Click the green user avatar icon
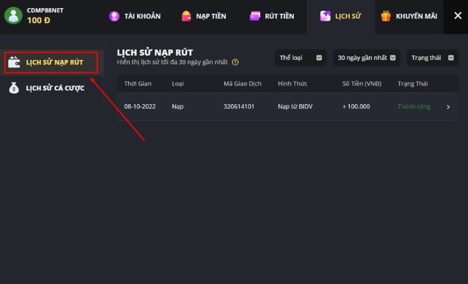The height and width of the screenshot is (284, 468). (x=14, y=16)
